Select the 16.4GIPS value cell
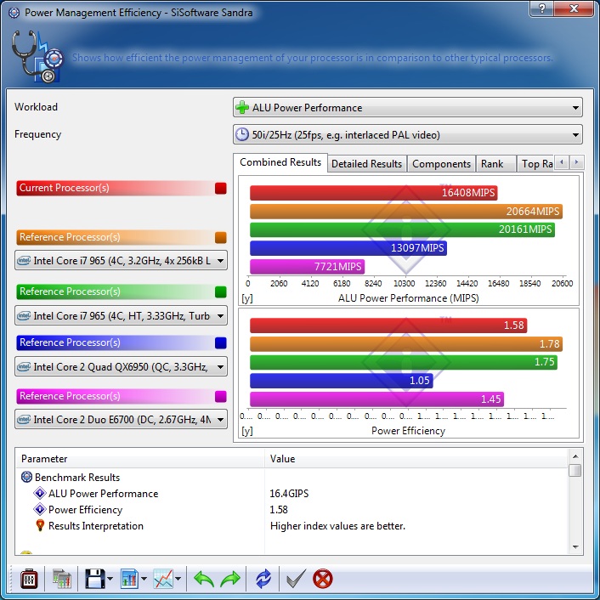 tap(289, 493)
